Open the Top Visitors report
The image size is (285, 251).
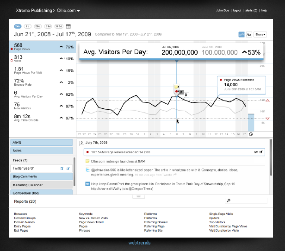click(x=217, y=222)
